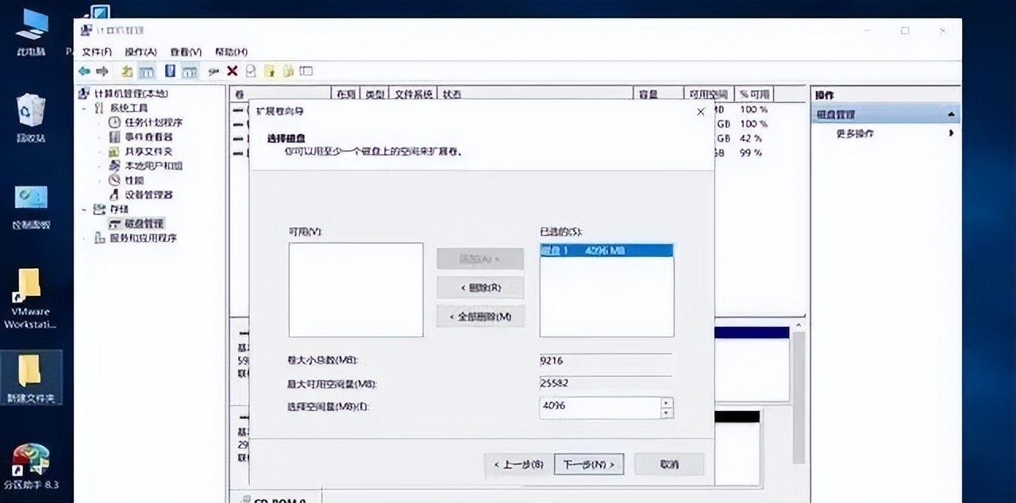The width and height of the screenshot is (1016, 503).
Task: Click the red X delete icon
Action: pos(232,71)
